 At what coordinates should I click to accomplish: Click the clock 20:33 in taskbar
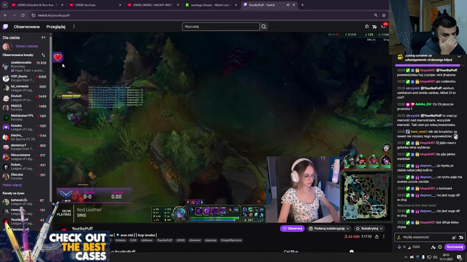tap(446, 255)
